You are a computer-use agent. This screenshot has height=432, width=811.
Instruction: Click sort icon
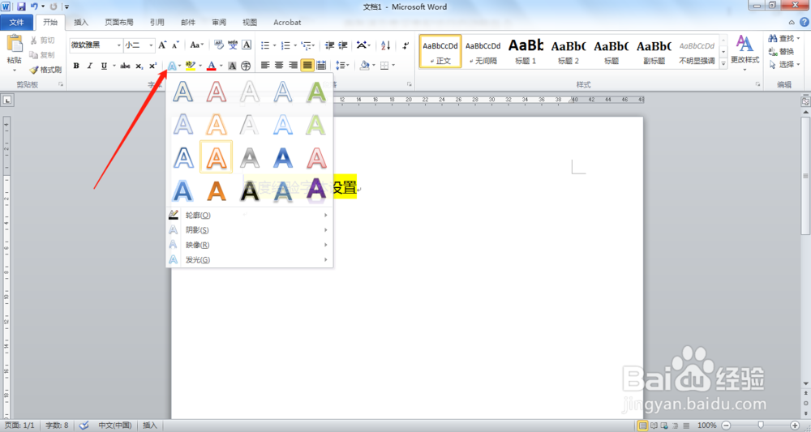click(x=385, y=45)
